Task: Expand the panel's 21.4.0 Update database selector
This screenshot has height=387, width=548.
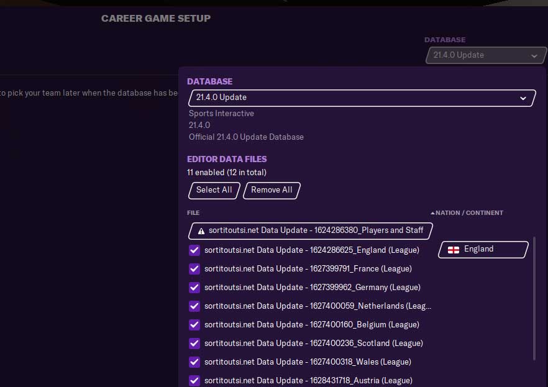Action: pyautogui.click(x=362, y=98)
